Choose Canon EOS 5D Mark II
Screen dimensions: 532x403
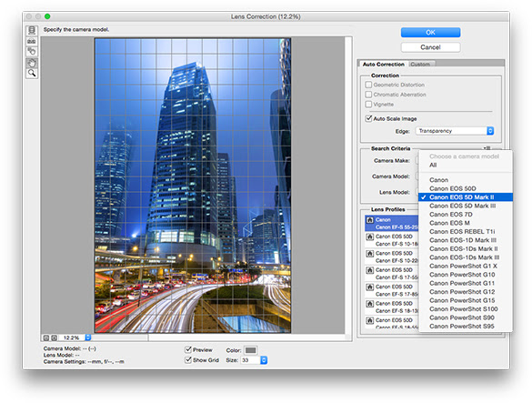(x=466, y=197)
